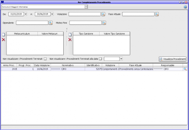Click the Tipo Sanzione column header
189x130 pixels.
pos(86,34)
